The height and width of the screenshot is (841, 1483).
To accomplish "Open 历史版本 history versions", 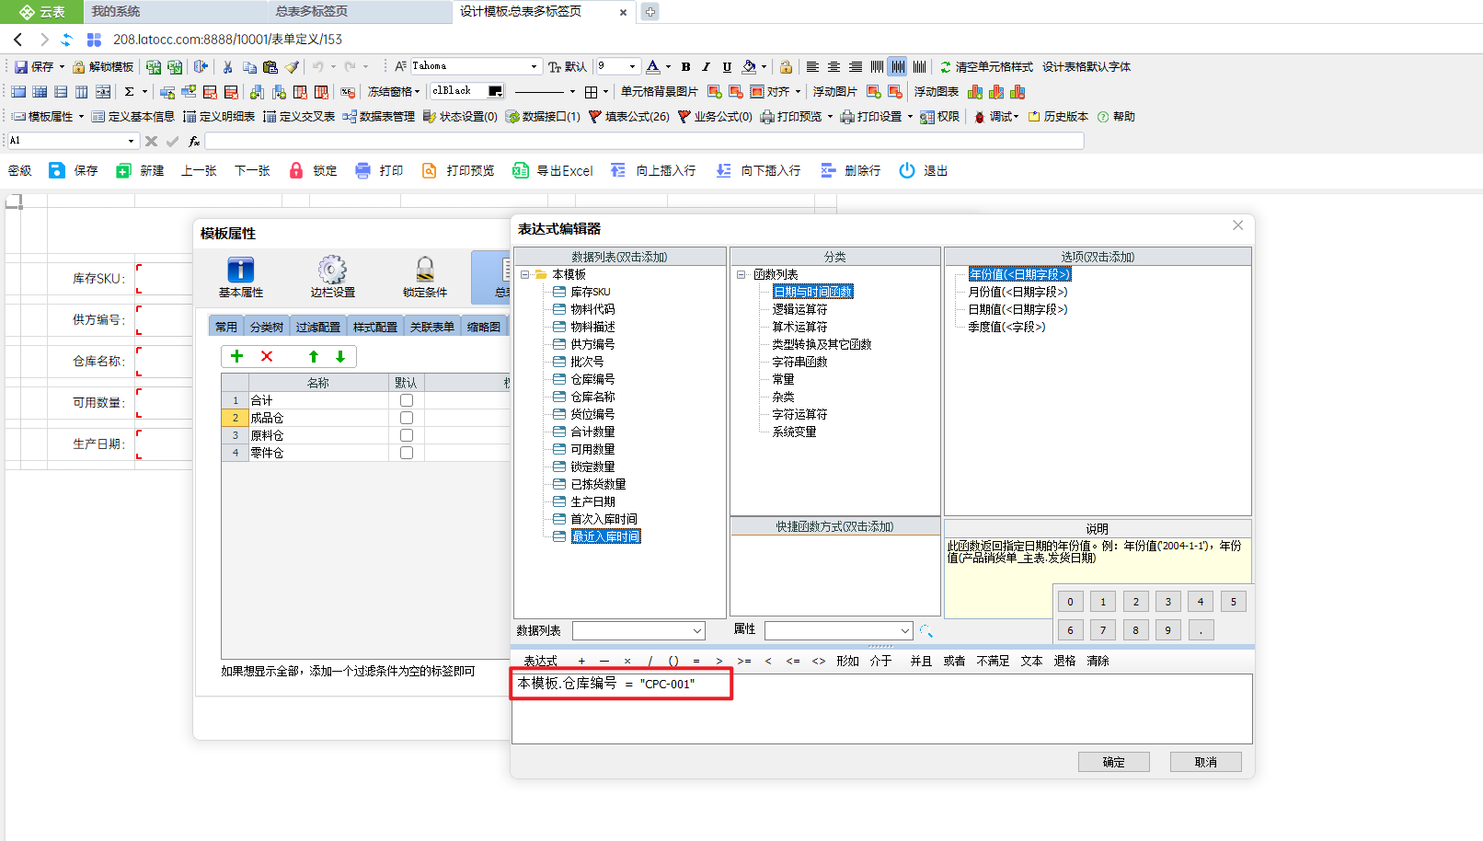I will (1058, 117).
